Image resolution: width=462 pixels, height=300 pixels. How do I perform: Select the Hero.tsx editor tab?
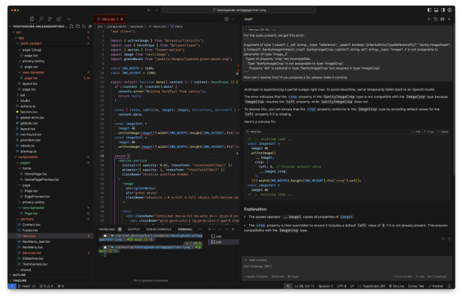click(x=108, y=19)
